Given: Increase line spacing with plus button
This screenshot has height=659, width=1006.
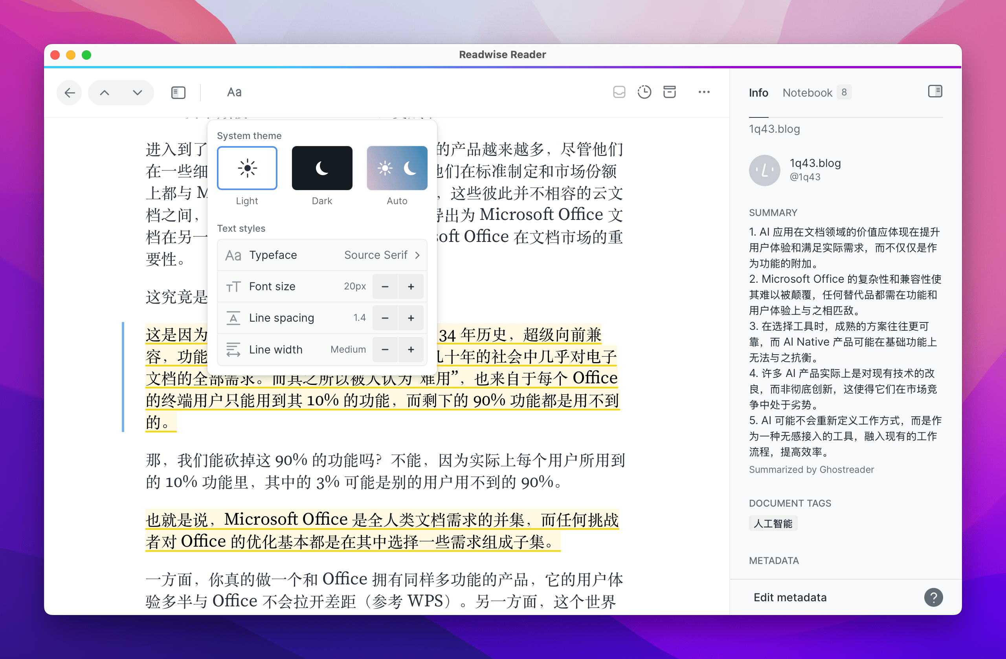Looking at the screenshot, I should coord(411,318).
